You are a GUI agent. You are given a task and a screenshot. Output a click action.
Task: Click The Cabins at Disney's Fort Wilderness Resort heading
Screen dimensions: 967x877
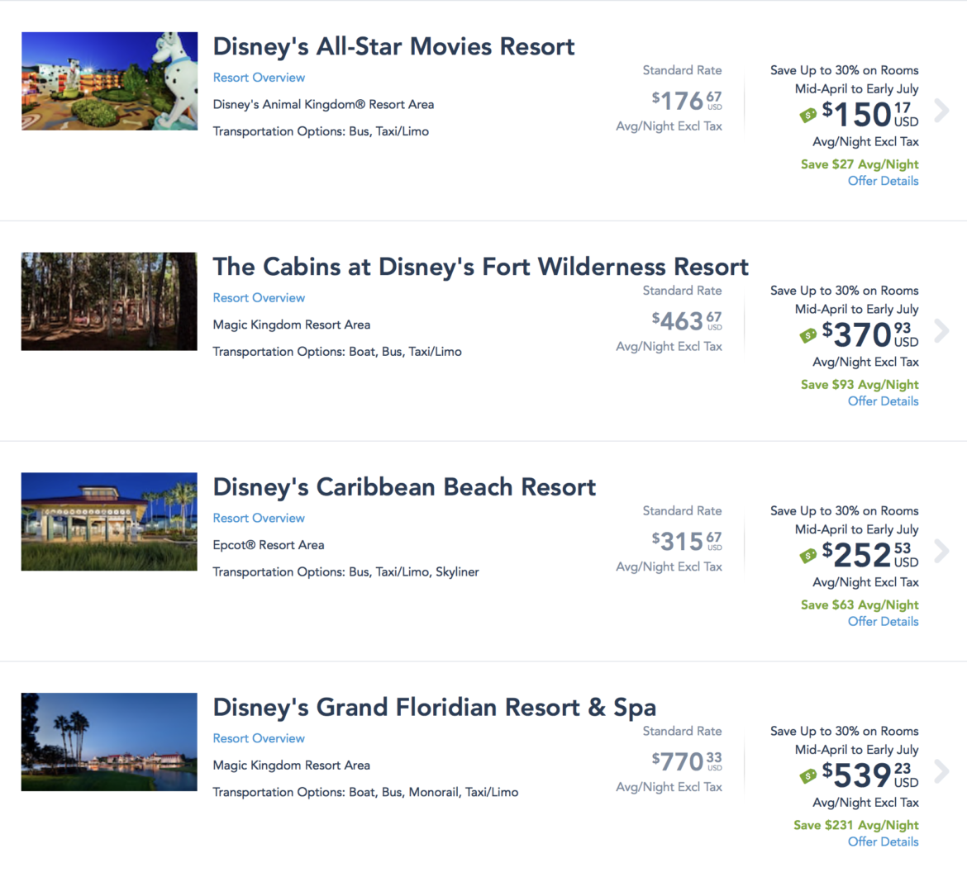(481, 267)
